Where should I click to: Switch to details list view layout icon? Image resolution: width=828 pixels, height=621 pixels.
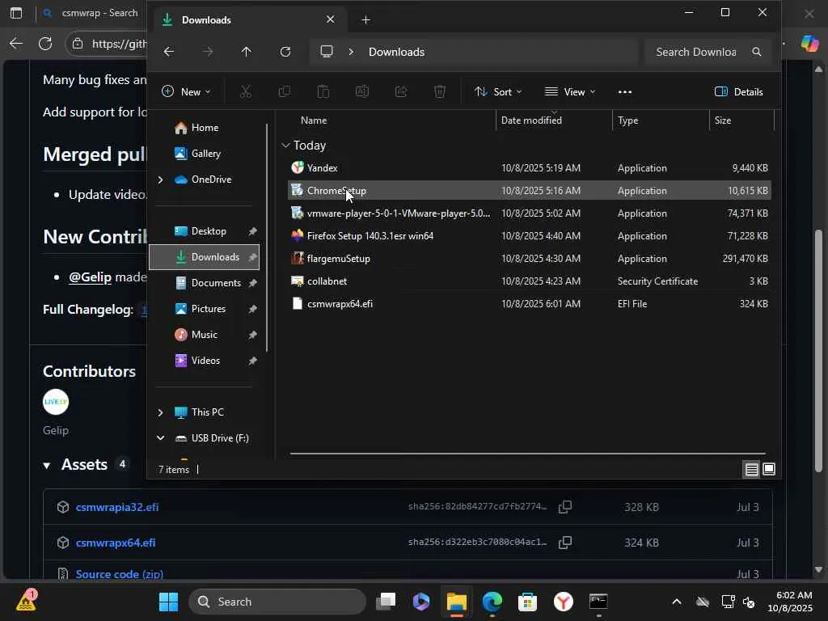[751, 470]
